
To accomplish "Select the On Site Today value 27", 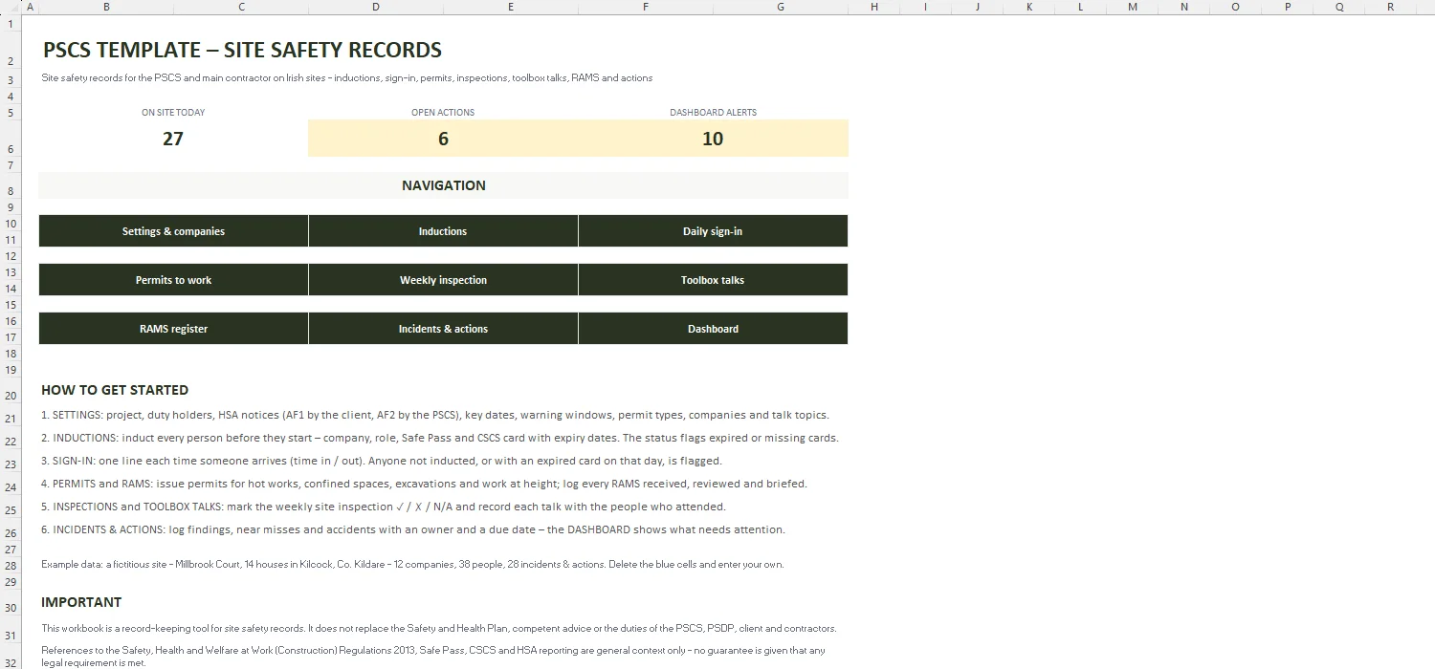I will coord(173,139).
